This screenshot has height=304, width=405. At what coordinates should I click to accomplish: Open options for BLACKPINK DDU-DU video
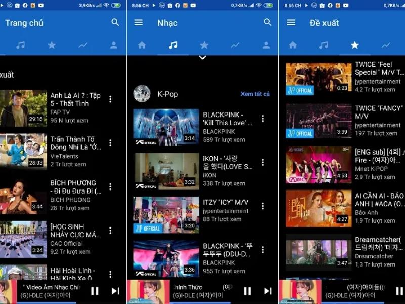pos(263,249)
